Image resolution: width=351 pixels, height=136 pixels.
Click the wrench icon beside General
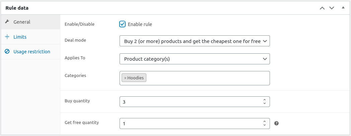(x=7, y=22)
